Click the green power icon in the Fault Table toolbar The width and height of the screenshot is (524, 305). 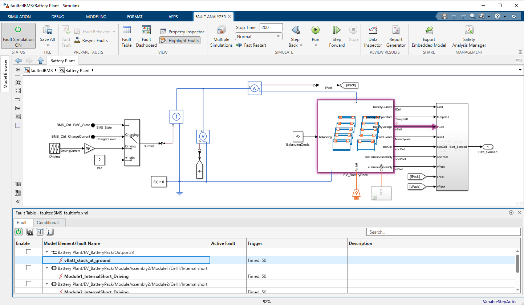(x=19, y=232)
